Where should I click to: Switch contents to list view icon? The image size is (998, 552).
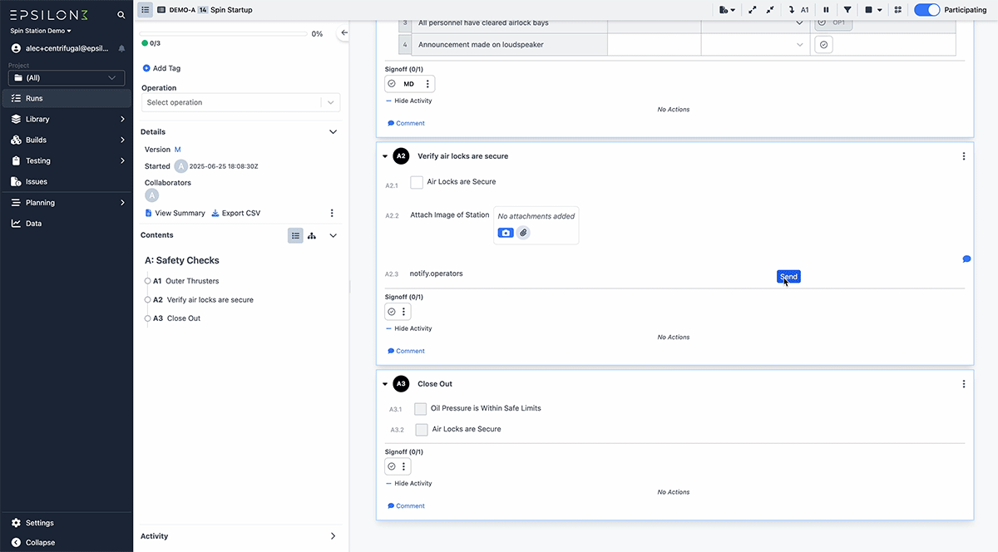(295, 236)
